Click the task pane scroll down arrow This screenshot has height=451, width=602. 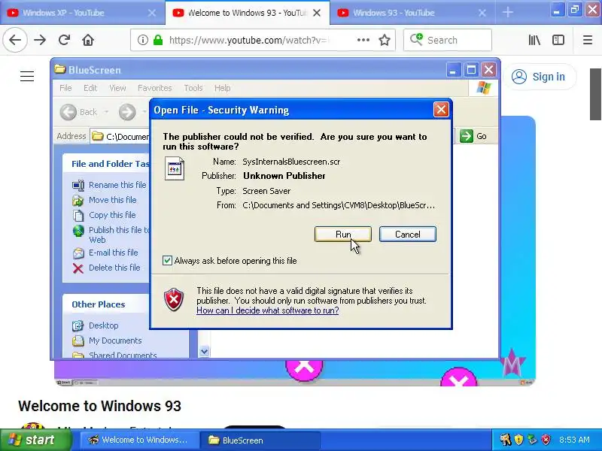tap(204, 351)
